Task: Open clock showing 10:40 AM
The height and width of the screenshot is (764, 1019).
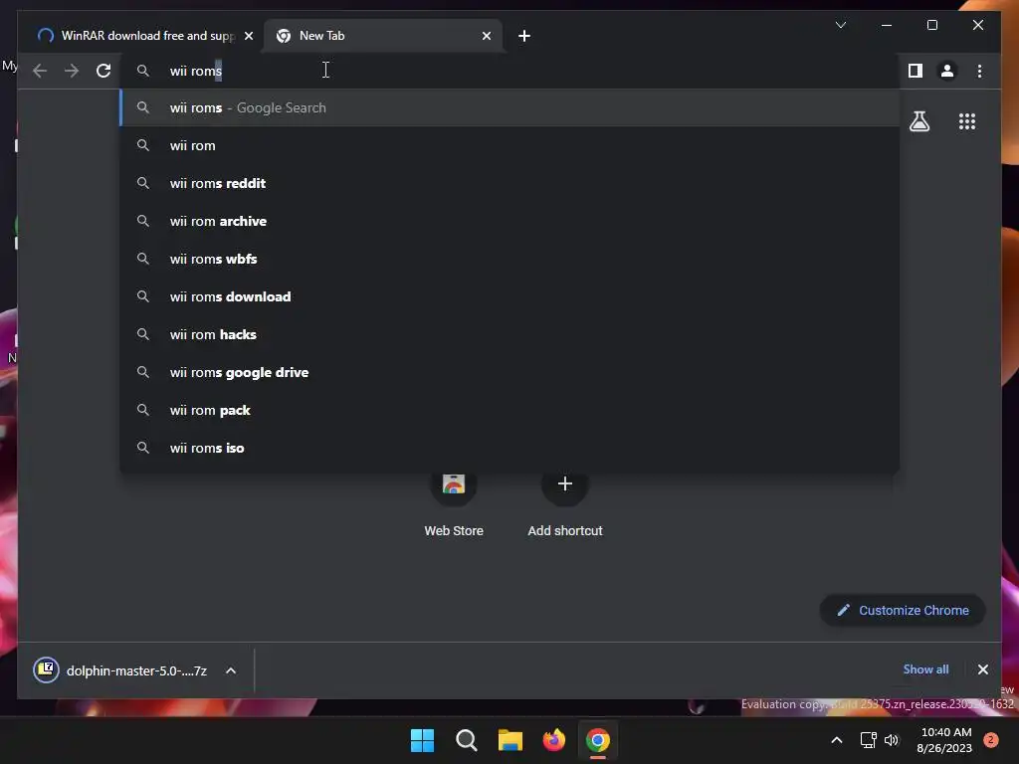Action: point(945,740)
